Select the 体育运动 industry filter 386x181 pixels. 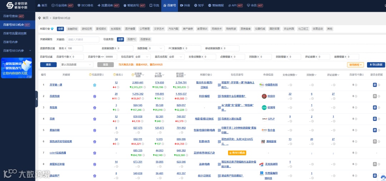pos(318,29)
